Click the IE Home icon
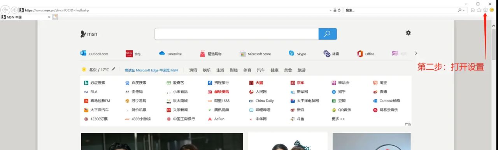Screen dimensions: 498x150 point(472,10)
